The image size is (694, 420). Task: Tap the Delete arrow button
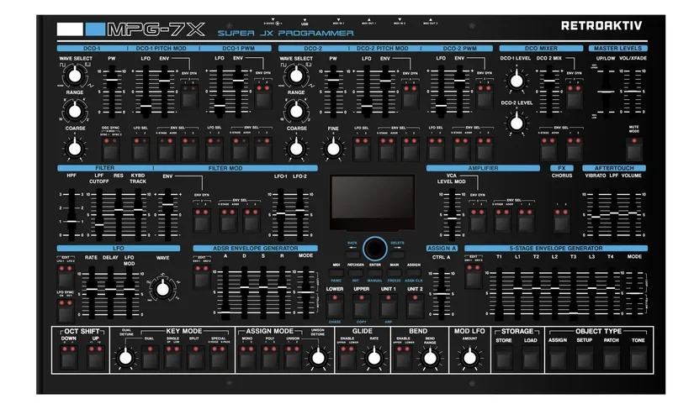pos(397,255)
